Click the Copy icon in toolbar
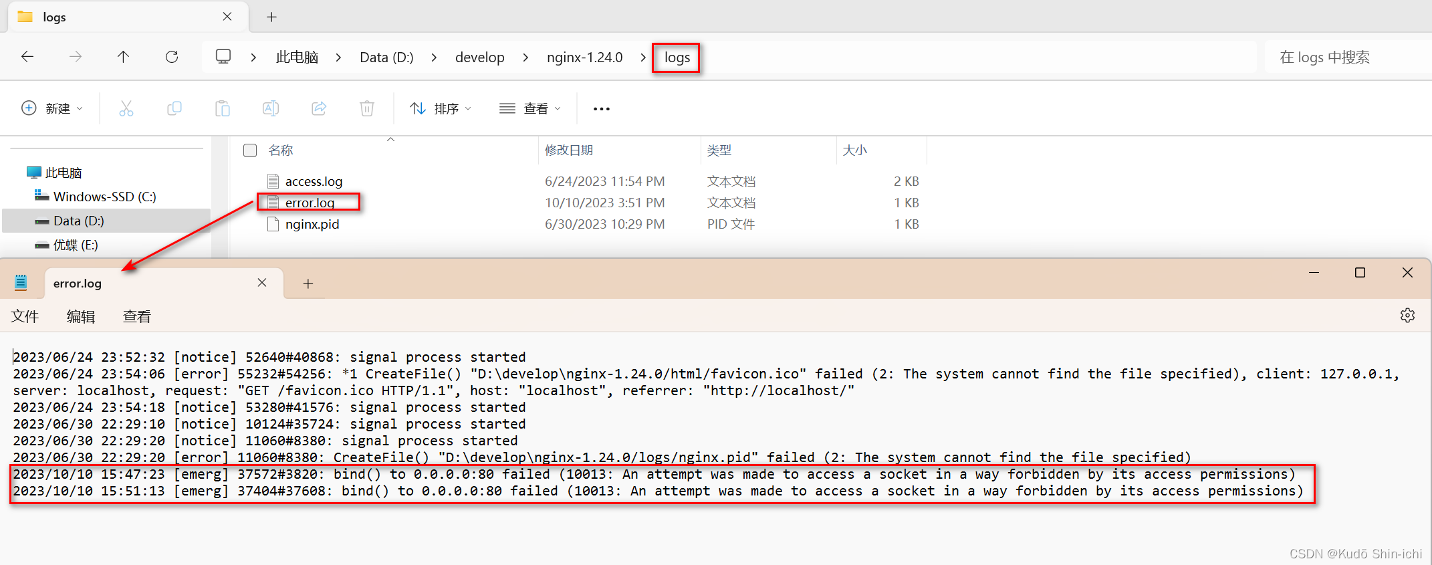Image resolution: width=1432 pixels, height=565 pixels. [x=174, y=108]
